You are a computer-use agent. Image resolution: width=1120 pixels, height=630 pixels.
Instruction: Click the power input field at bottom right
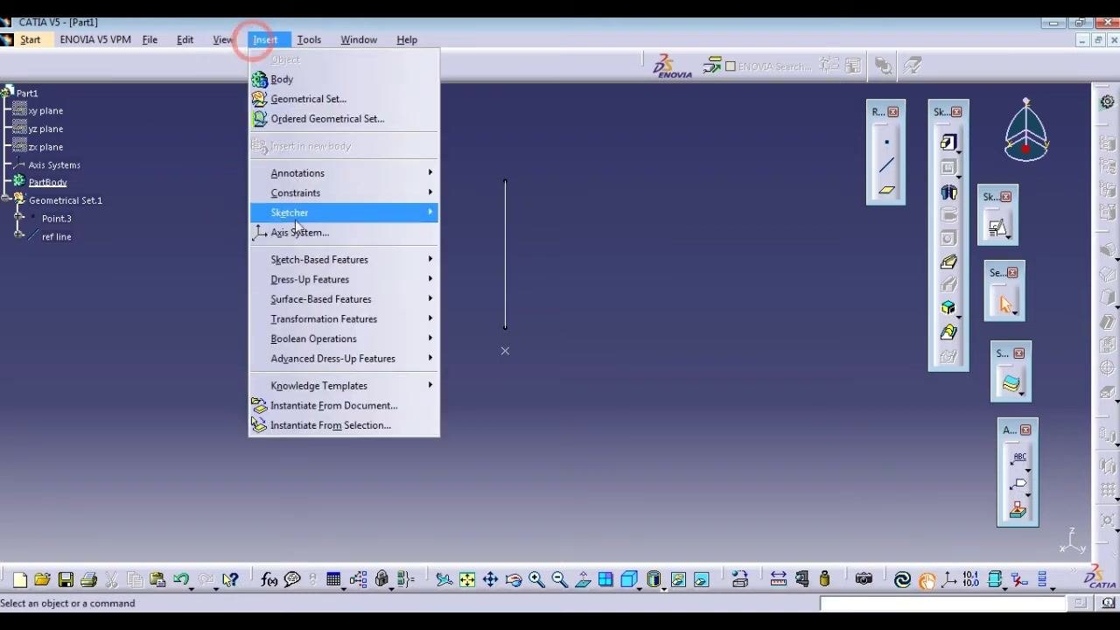click(x=943, y=603)
